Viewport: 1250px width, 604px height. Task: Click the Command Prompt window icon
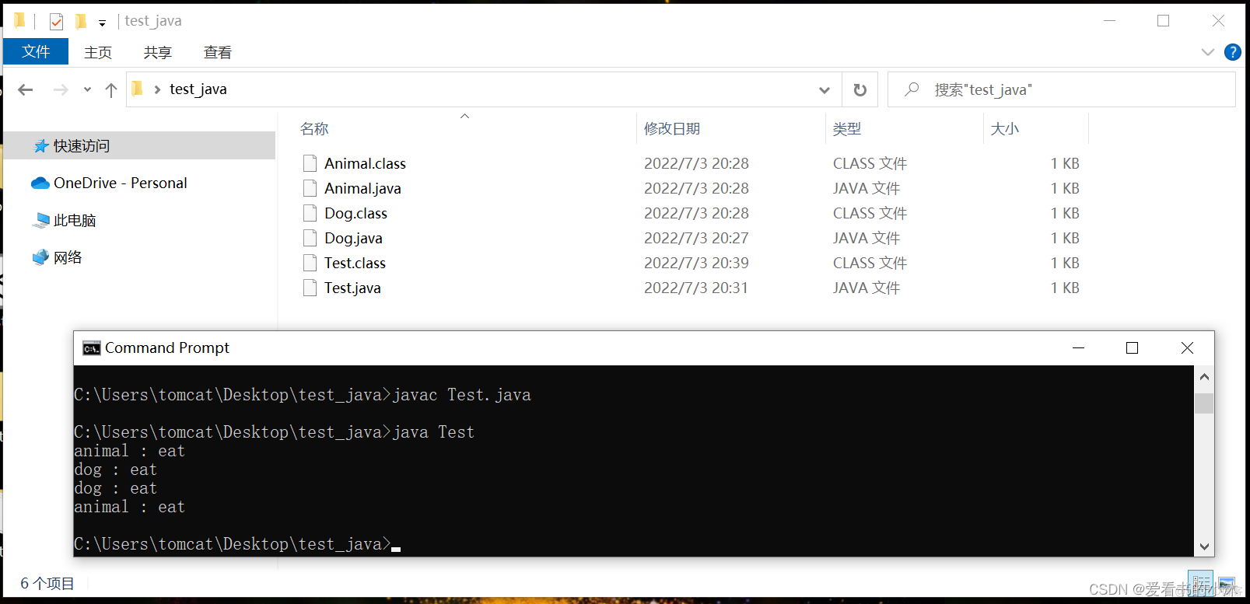pyautogui.click(x=92, y=348)
